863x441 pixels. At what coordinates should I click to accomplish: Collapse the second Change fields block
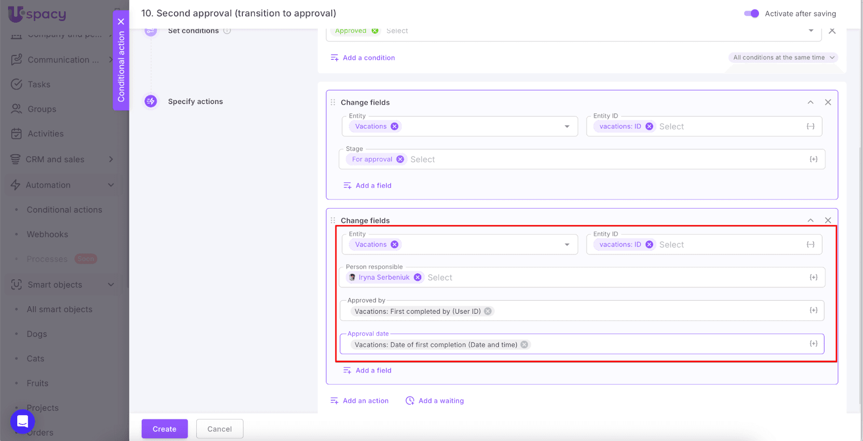(810, 220)
